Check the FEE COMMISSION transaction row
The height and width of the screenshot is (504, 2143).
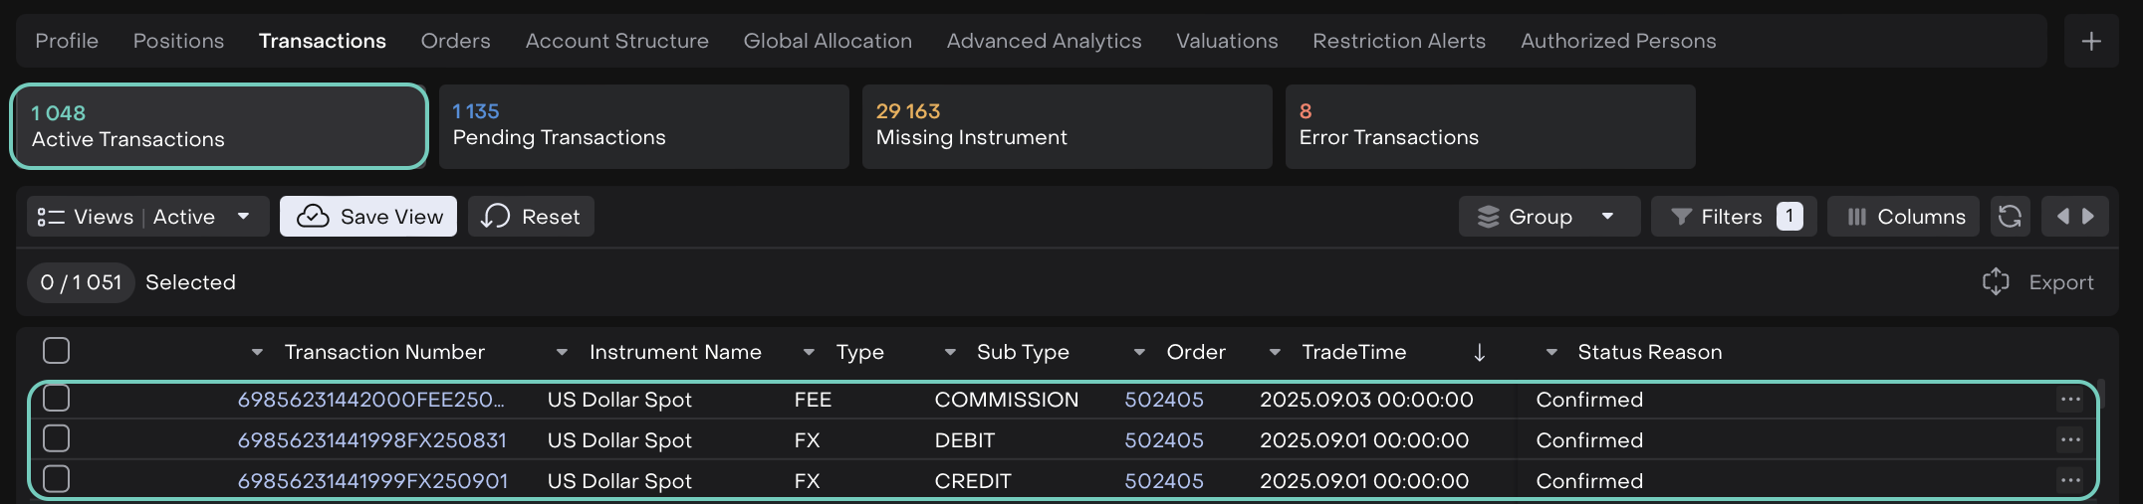point(57,399)
